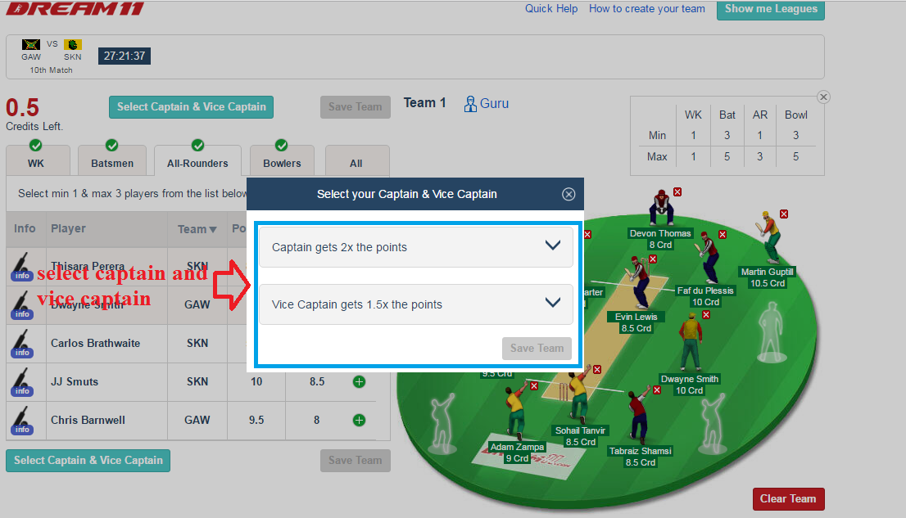
Task: Open the Guru advisor icon
Action: [469, 104]
